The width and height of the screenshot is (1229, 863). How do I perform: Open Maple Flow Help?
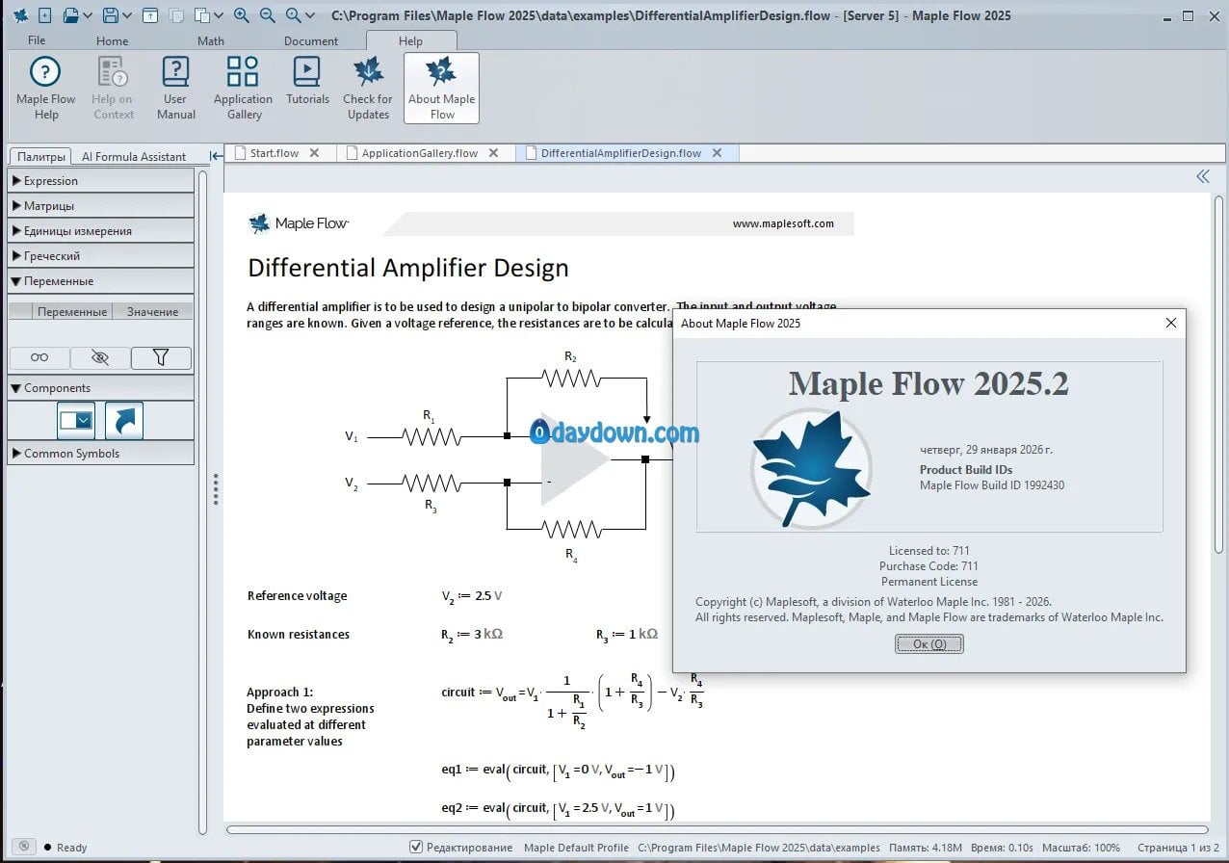click(45, 88)
